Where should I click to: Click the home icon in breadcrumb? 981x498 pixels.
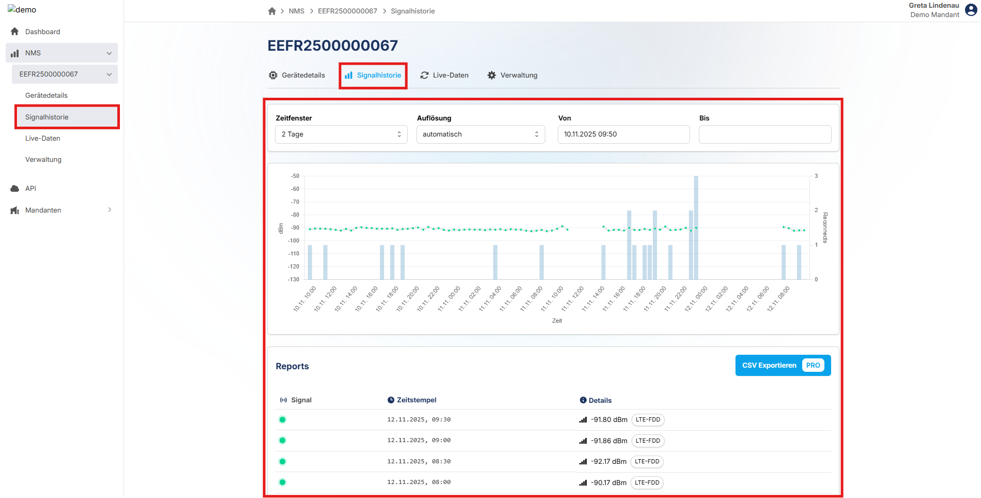point(272,11)
